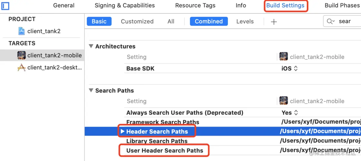This screenshot has width=361, height=161.
Task: Click the client_tank2-desktop target icon
Action: (x=22, y=68)
